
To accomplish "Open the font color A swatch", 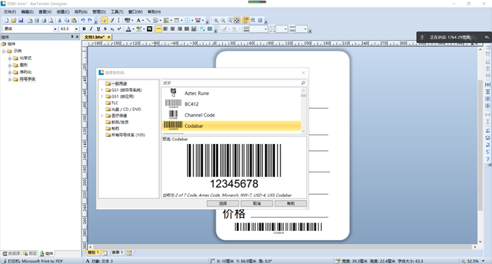I will pos(129,29).
